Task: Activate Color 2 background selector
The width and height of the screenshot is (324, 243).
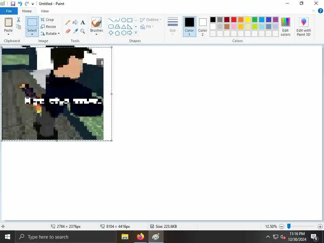Action: [202, 27]
